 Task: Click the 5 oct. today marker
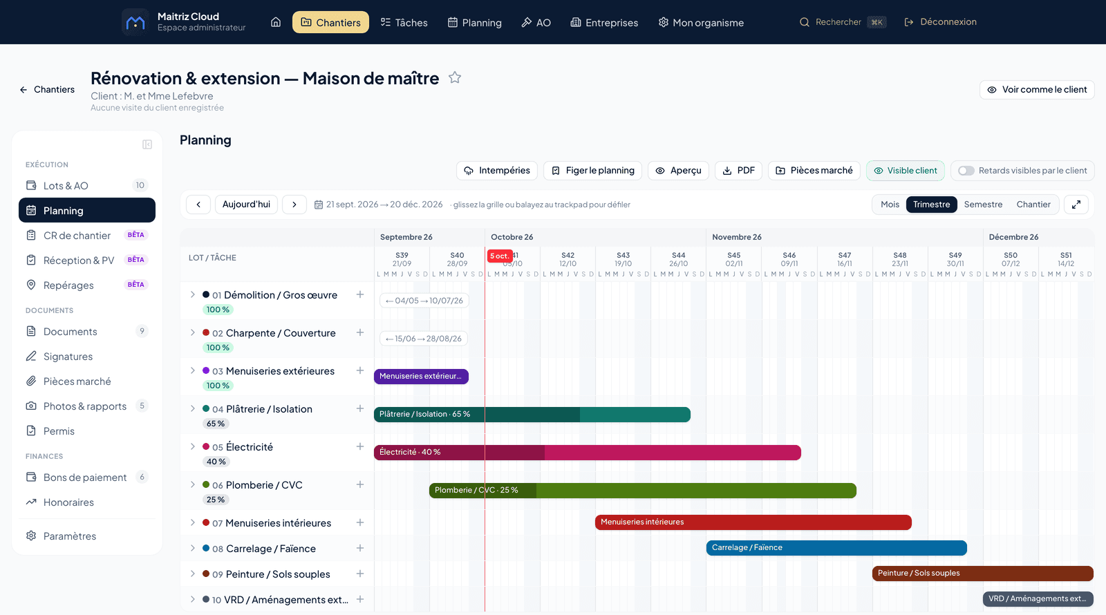coord(500,256)
